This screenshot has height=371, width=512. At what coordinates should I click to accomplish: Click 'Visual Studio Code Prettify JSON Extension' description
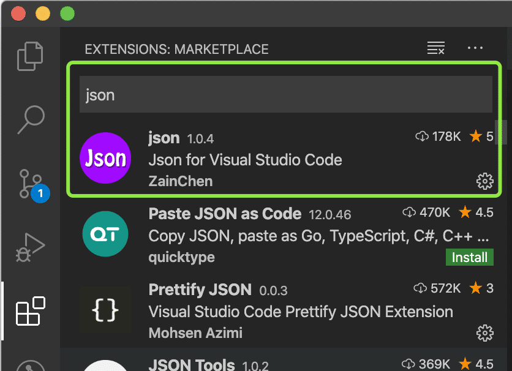point(301,312)
